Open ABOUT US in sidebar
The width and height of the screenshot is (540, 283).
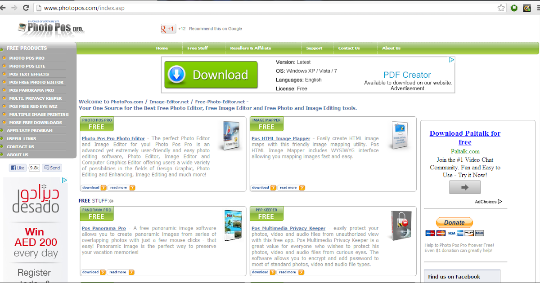coord(18,155)
